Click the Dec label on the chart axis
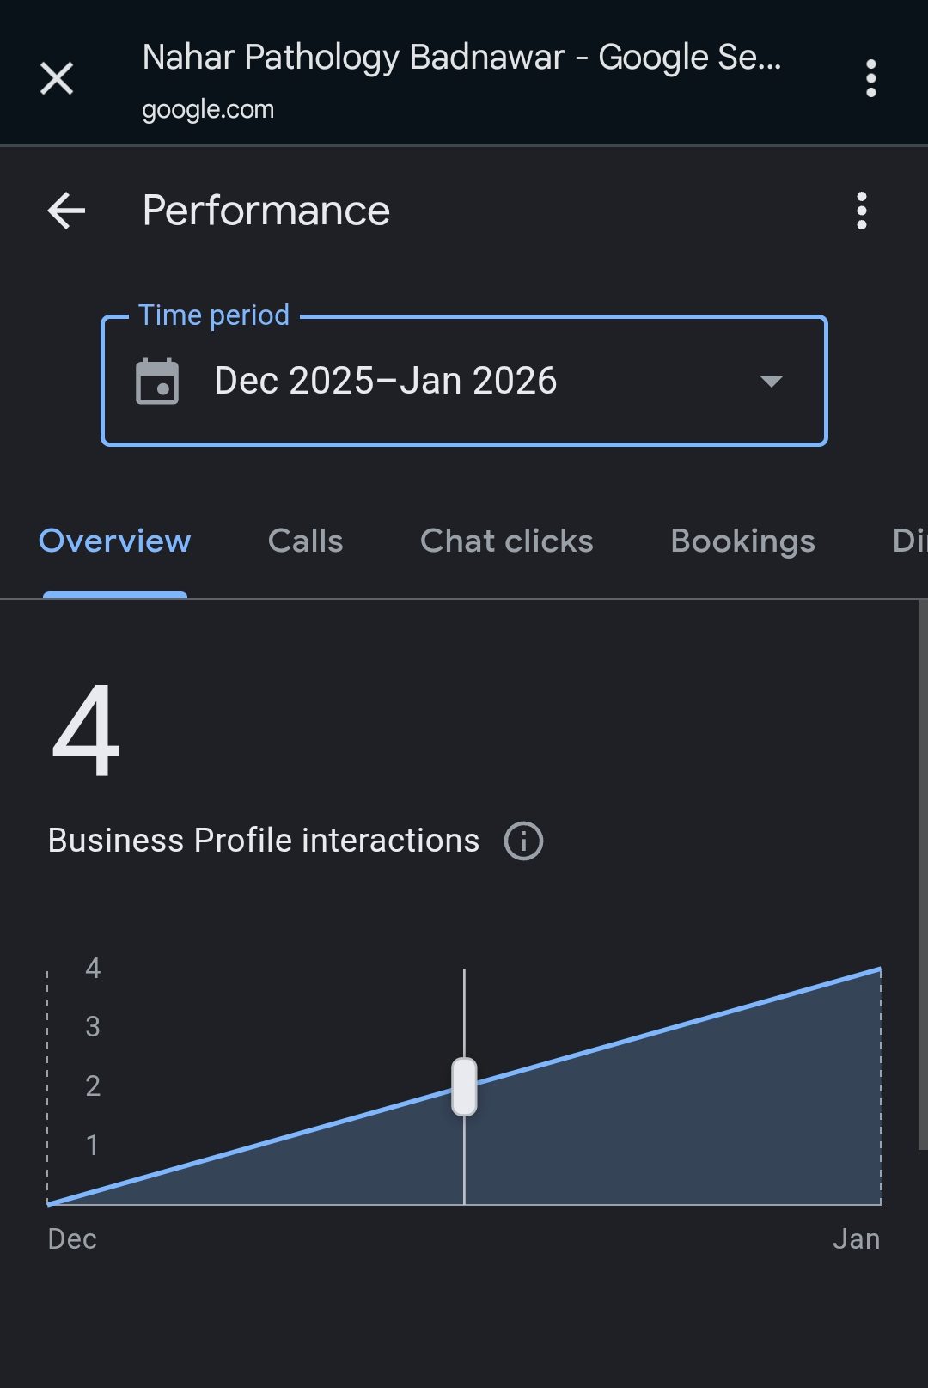This screenshot has width=928, height=1388. 72,1239
